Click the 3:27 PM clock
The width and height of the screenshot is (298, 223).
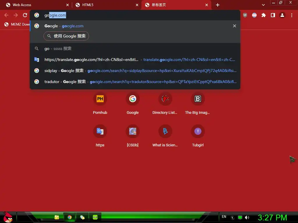tap(272, 217)
